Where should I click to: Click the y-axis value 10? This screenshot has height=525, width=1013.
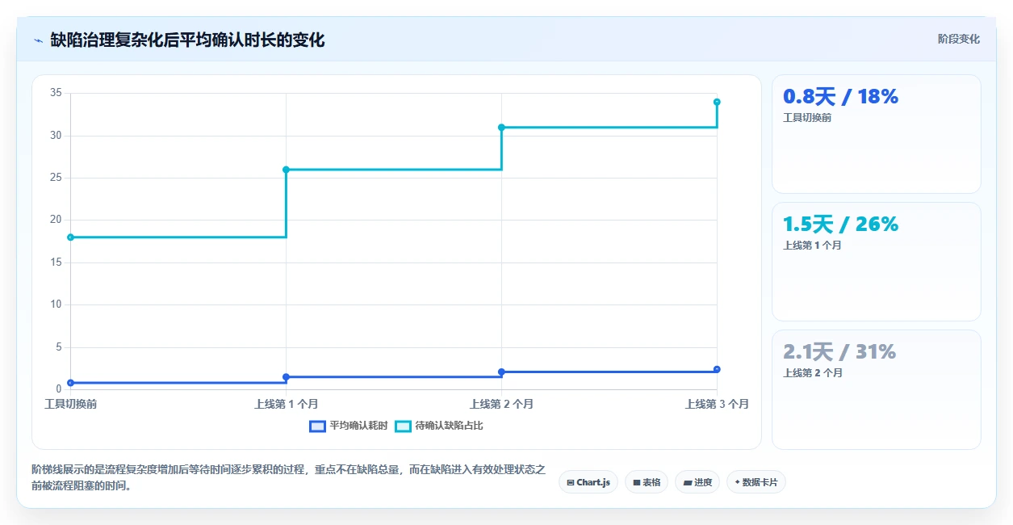pos(57,304)
